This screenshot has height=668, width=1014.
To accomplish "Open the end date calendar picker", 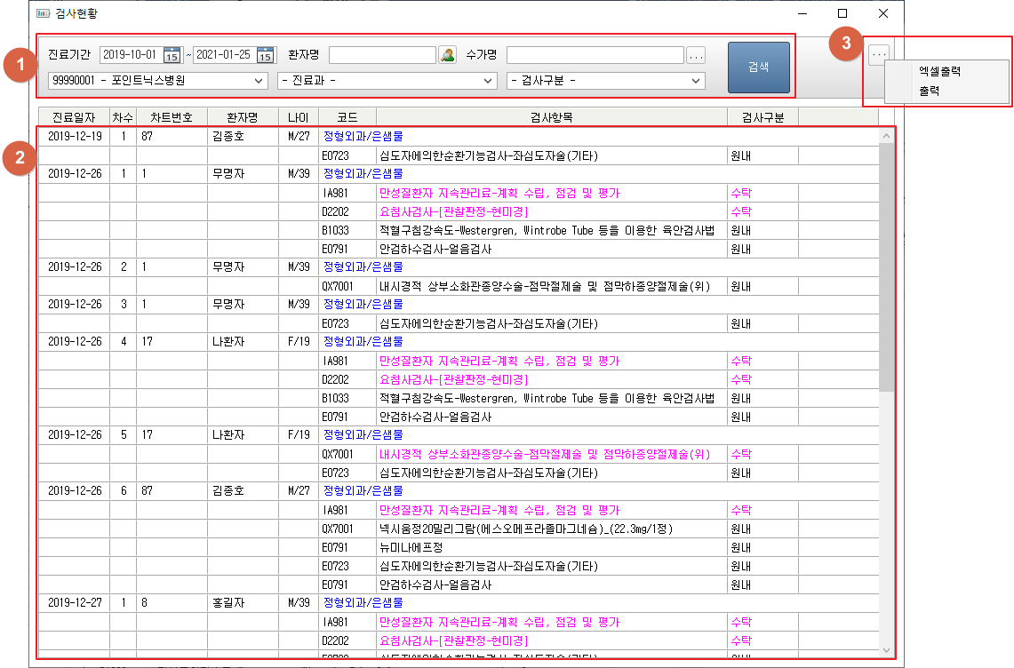I will tap(266, 55).
